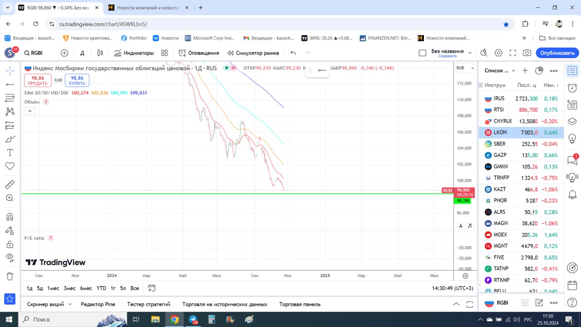Expand the Скринер акций dropdown arrow
This screenshot has height=327, width=581.
point(70,304)
